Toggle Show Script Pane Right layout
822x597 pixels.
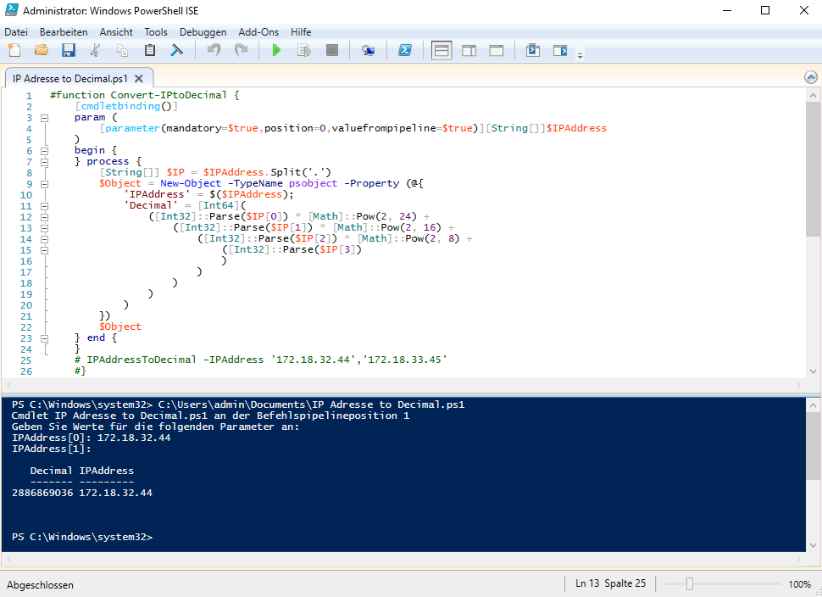tap(469, 50)
